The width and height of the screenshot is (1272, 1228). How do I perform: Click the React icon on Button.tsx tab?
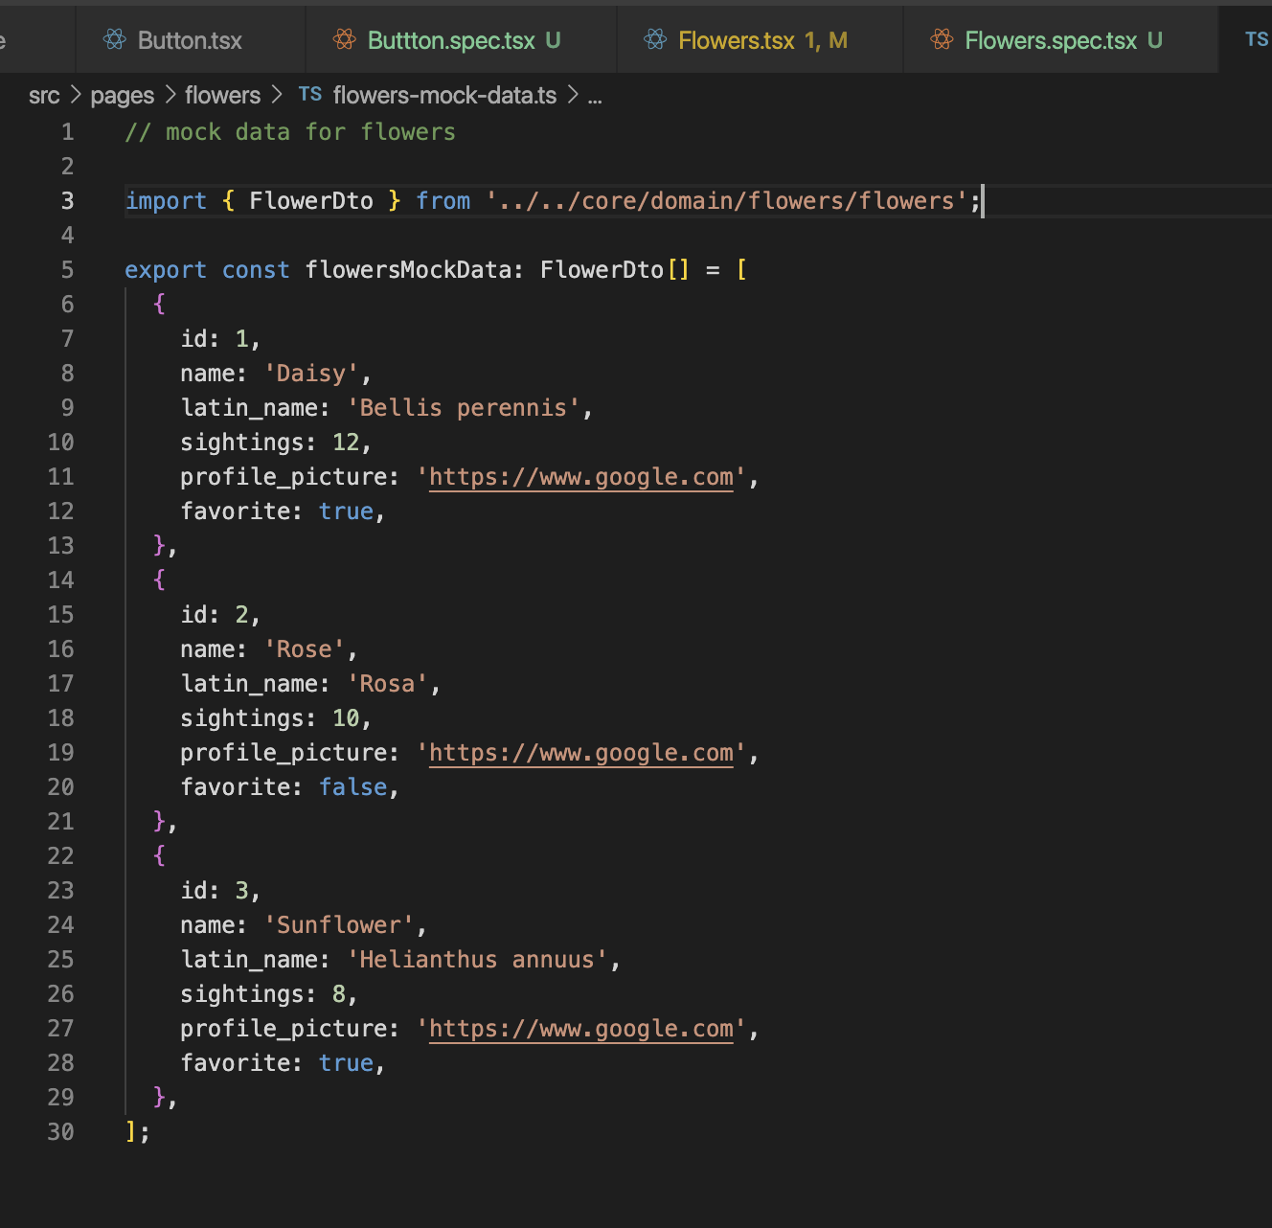(x=116, y=39)
